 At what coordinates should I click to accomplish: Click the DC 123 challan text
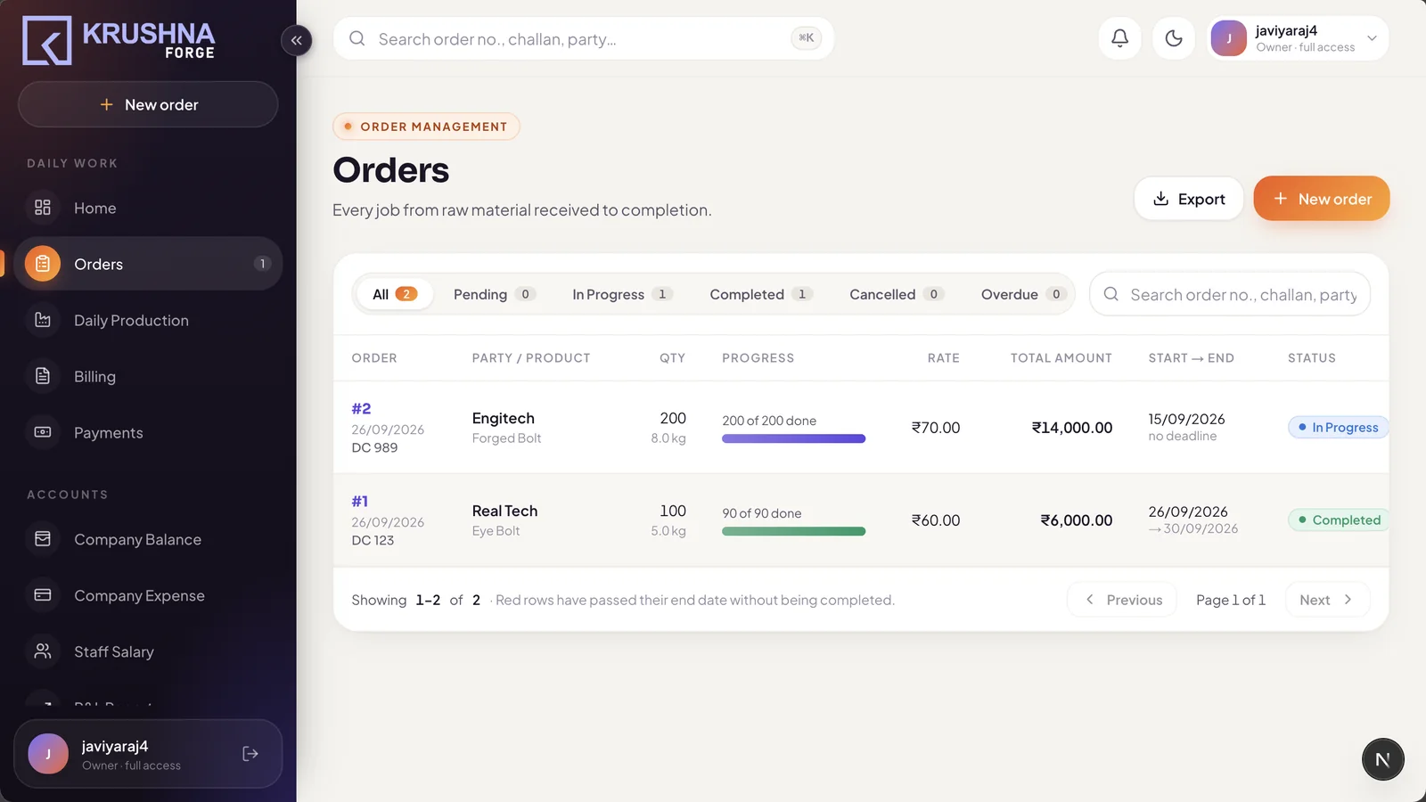[373, 540]
